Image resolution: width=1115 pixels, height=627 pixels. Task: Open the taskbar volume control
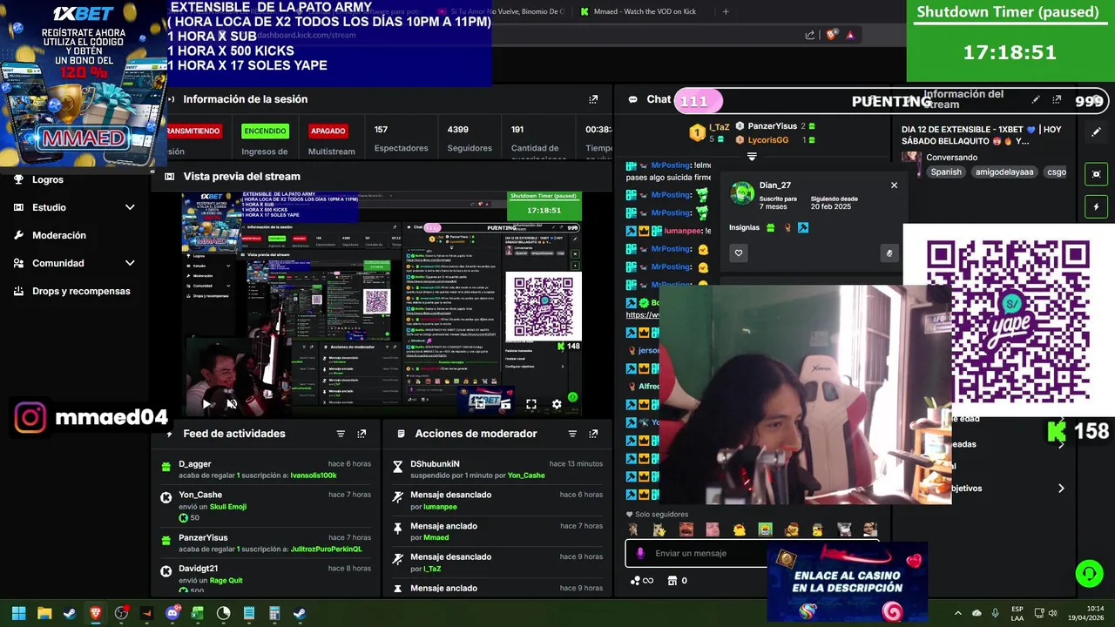tap(1053, 613)
